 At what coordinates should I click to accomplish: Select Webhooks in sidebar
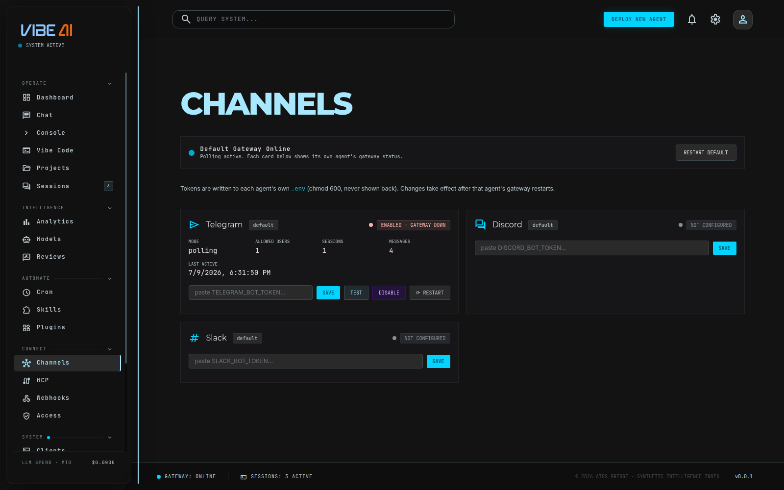[x=68, y=398]
